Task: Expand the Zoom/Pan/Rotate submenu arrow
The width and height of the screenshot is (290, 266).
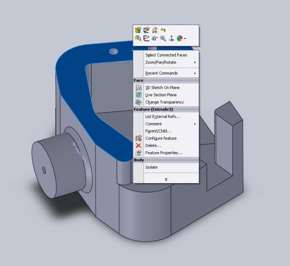Action: click(x=195, y=63)
